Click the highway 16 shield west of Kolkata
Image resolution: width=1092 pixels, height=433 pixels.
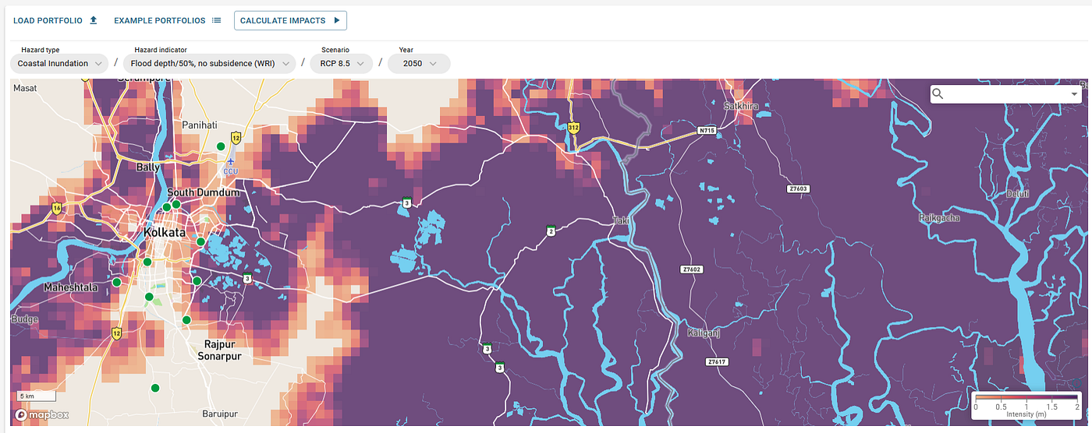(x=56, y=209)
